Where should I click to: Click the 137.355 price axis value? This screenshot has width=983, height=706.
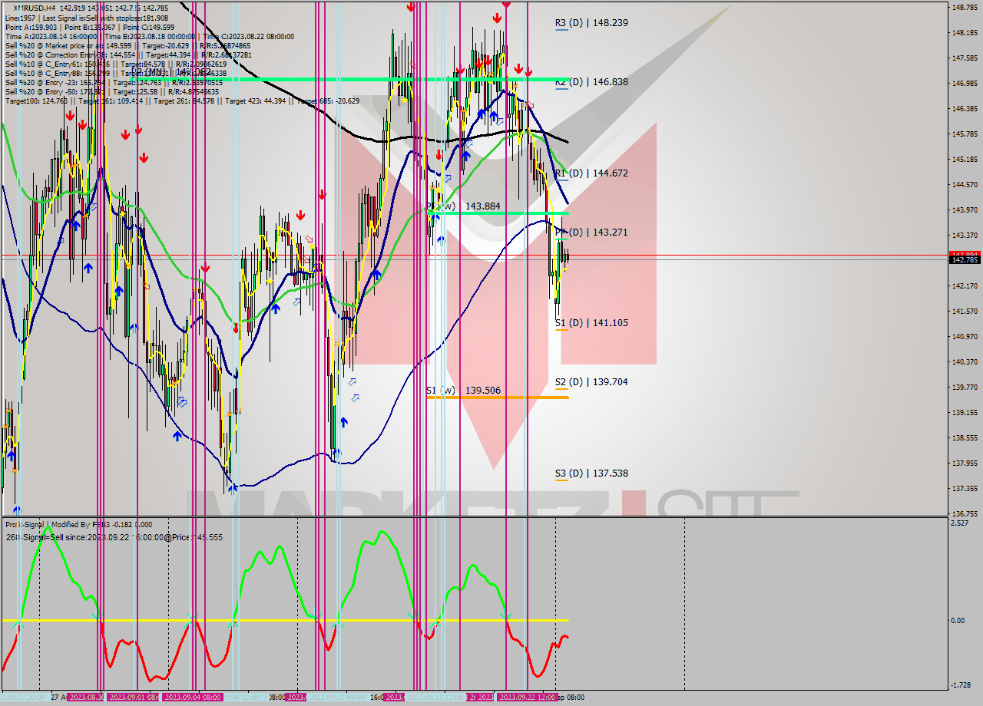(965, 489)
